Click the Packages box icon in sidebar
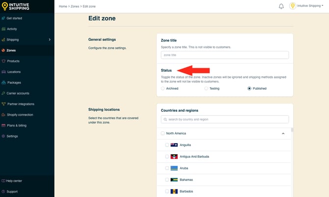 point(3,82)
